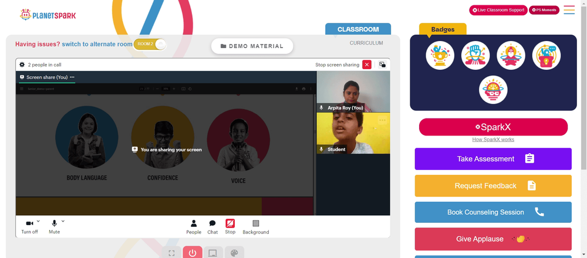Open the color palette button

coord(234,253)
